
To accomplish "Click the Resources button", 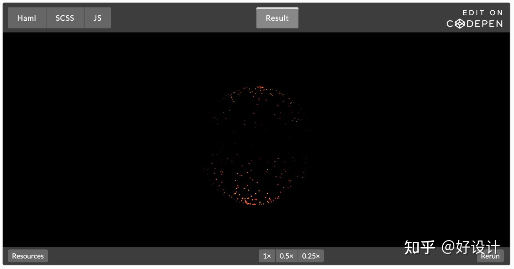I will (27, 256).
